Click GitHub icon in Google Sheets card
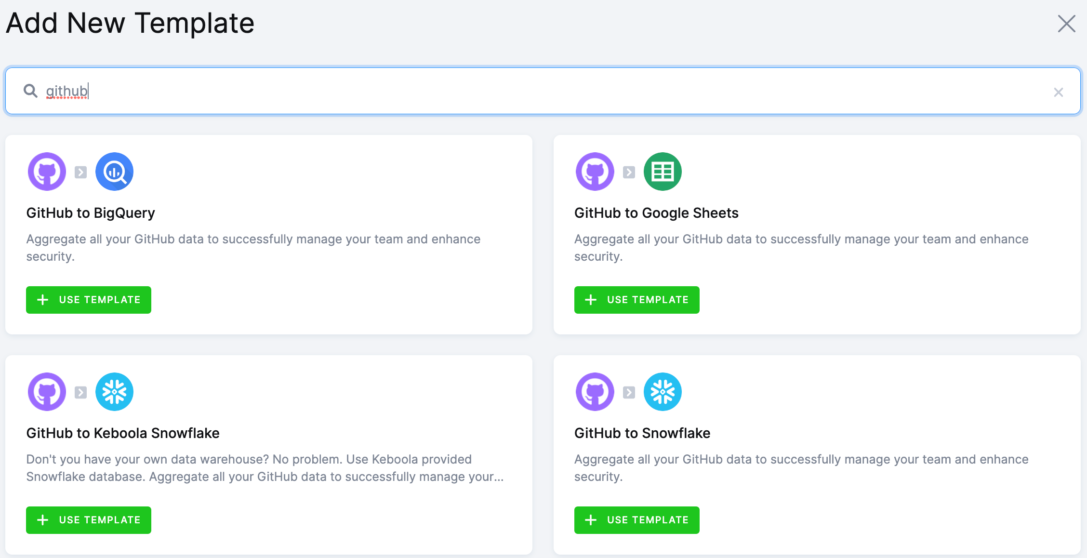Image resolution: width=1087 pixels, height=558 pixels. 595,172
